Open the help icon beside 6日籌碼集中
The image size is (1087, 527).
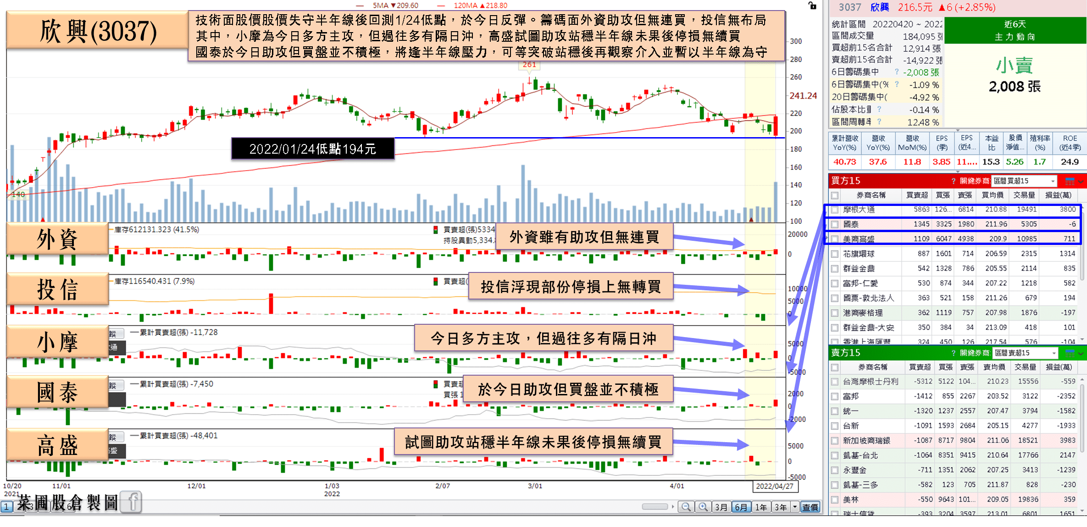click(x=897, y=72)
